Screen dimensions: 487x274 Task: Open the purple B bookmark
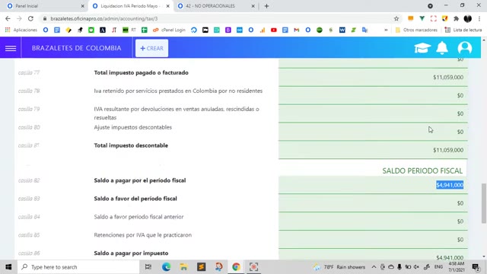pos(228,30)
